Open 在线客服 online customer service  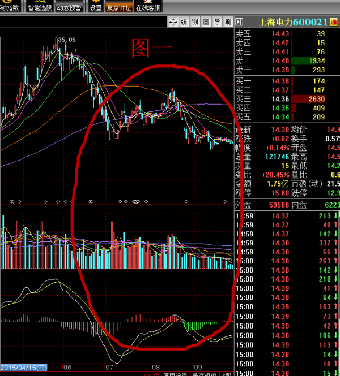tap(148, 7)
